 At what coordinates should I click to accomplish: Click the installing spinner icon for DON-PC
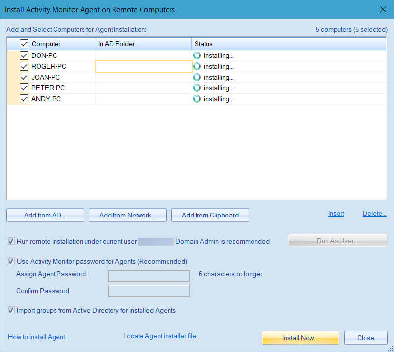(197, 55)
